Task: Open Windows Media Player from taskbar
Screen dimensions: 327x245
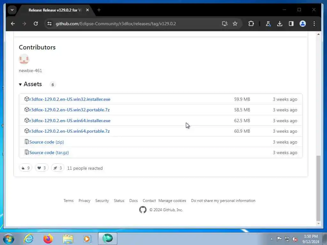Action: (x=87, y=239)
